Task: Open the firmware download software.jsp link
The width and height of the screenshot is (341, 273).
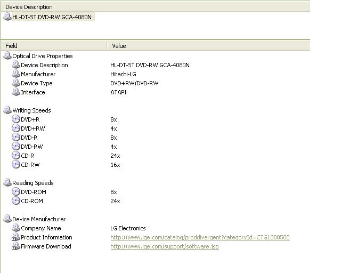Action: (165, 246)
